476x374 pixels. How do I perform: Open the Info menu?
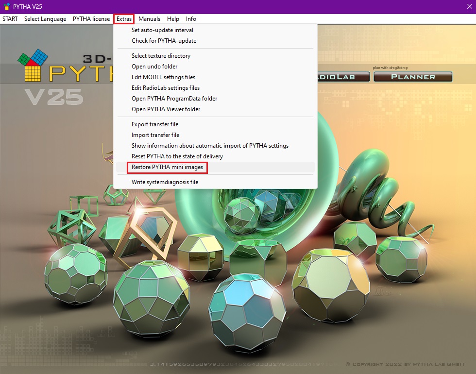click(191, 19)
